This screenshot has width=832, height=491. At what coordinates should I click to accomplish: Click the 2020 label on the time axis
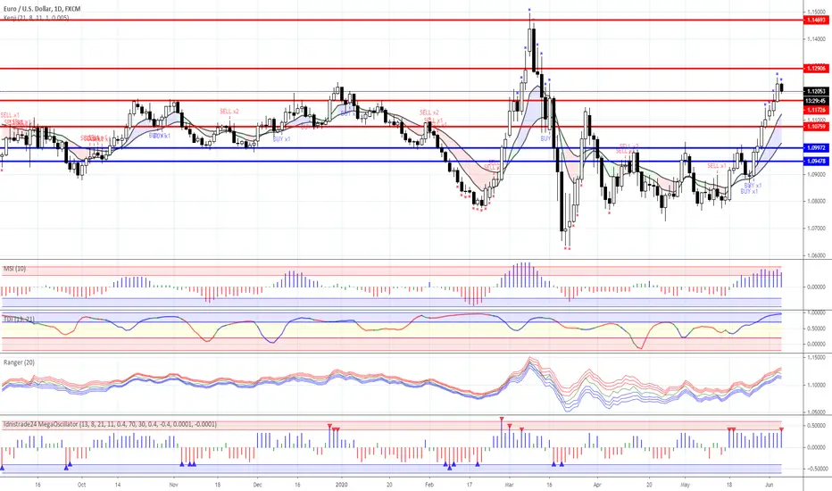tap(342, 485)
